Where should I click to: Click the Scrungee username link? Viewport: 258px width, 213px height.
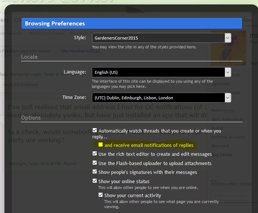[x=18, y=164]
